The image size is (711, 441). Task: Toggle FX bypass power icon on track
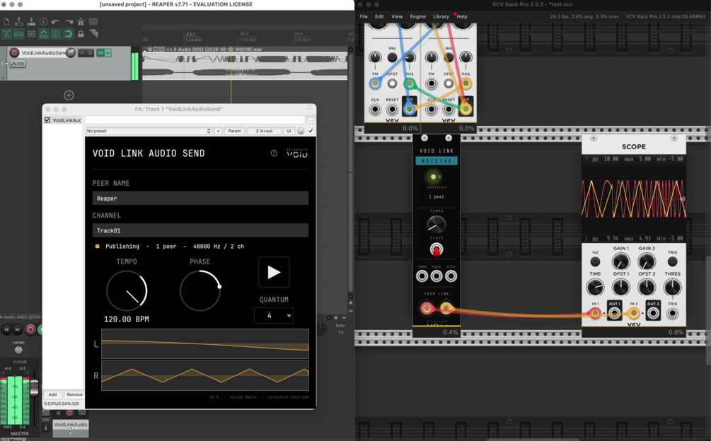click(108, 53)
